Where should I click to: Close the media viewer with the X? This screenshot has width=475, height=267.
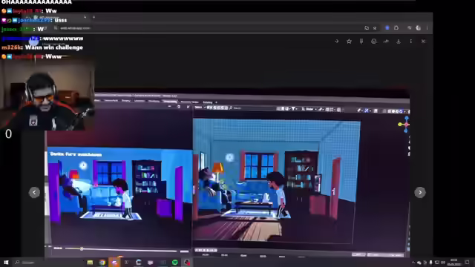point(423,42)
